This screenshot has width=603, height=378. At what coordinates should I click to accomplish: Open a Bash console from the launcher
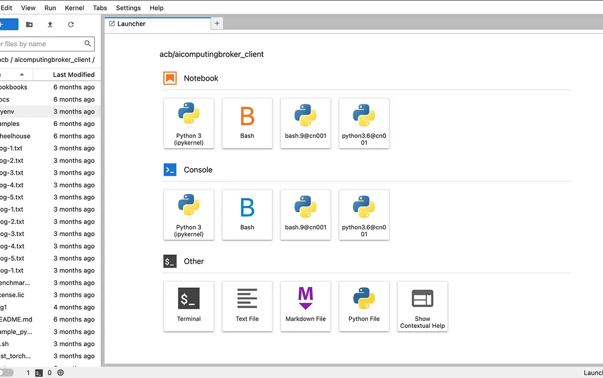point(247,215)
